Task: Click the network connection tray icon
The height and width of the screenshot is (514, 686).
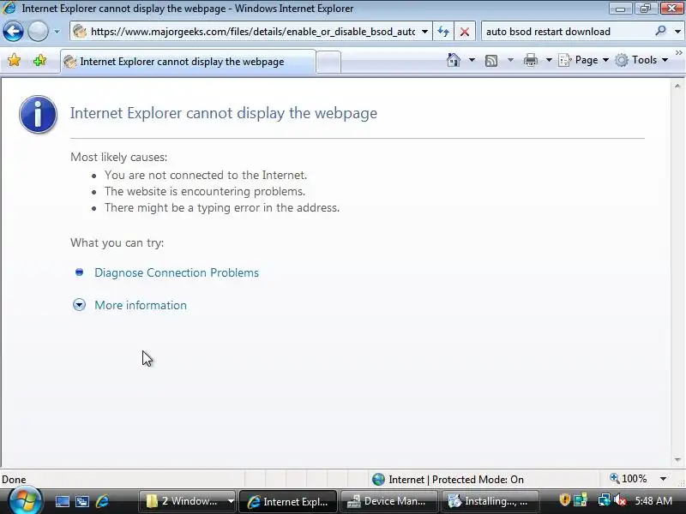Action: pos(605,500)
